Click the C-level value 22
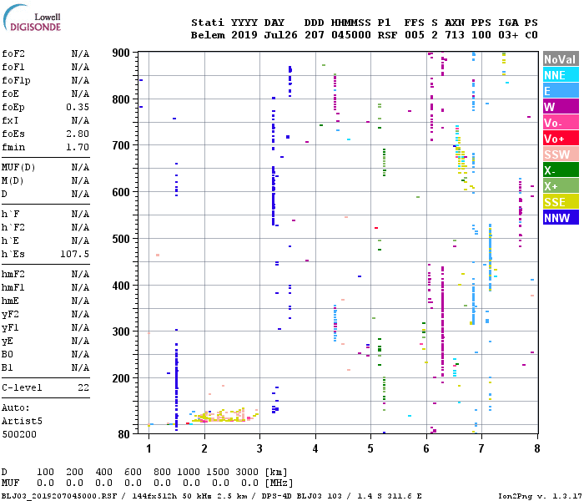 (83, 387)
